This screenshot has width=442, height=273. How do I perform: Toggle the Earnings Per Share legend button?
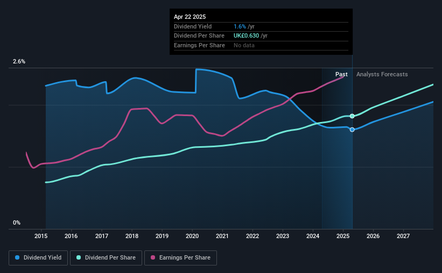[x=180, y=258]
